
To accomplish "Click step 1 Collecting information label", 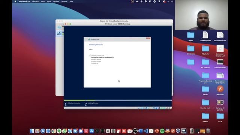I will [74, 103].
